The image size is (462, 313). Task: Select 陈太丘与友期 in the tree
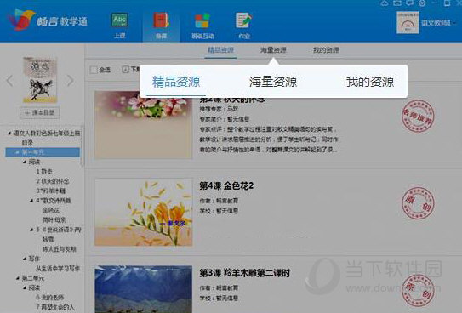[x=60, y=249]
